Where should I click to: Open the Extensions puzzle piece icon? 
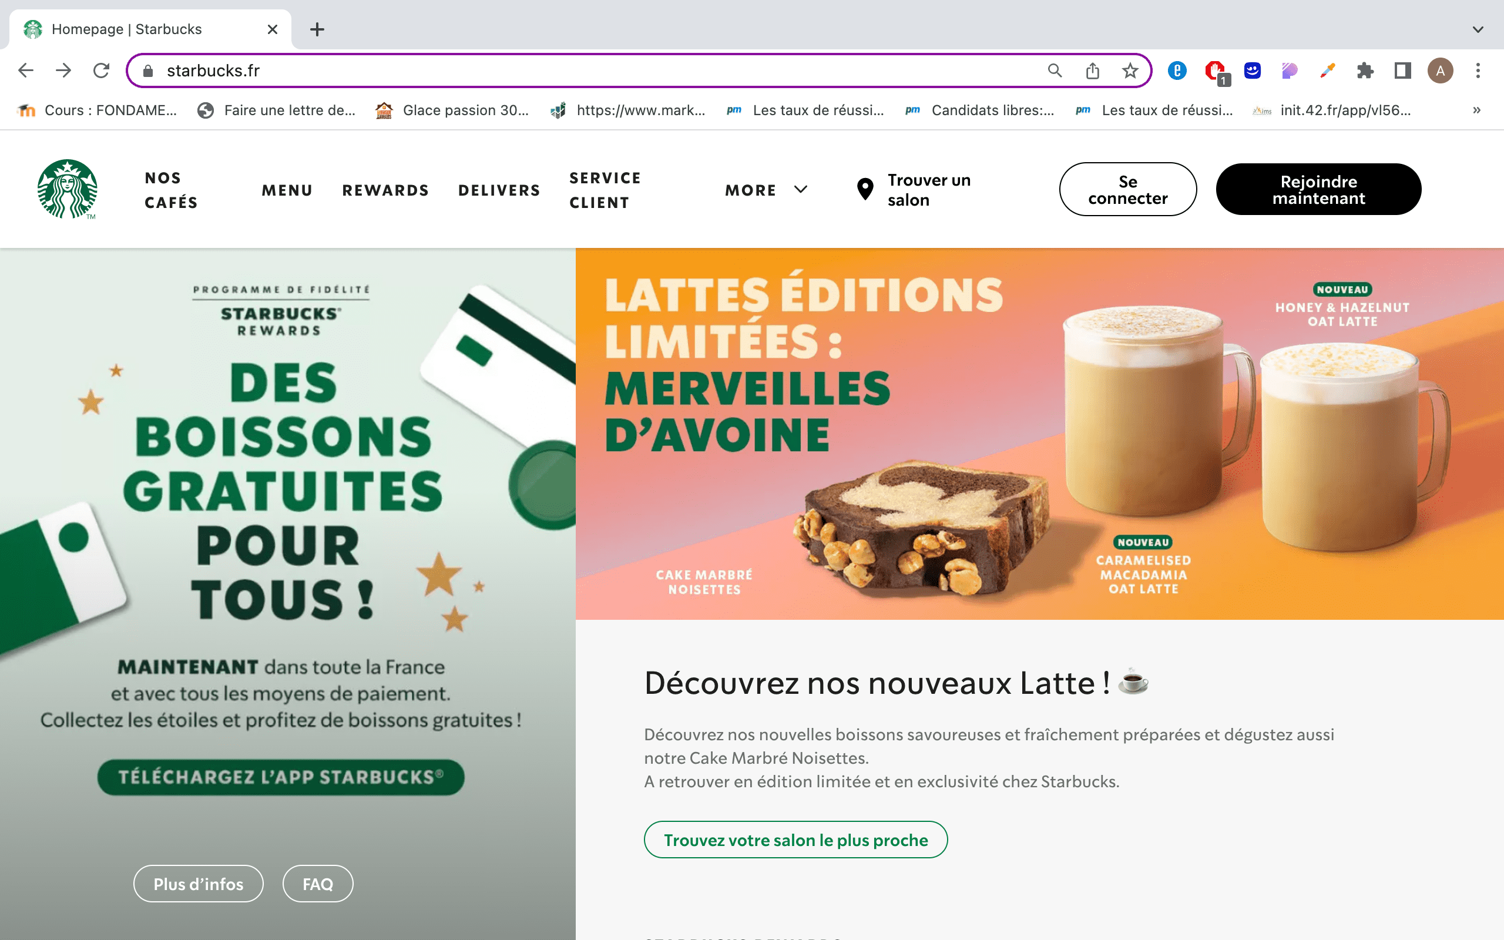coord(1365,70)
